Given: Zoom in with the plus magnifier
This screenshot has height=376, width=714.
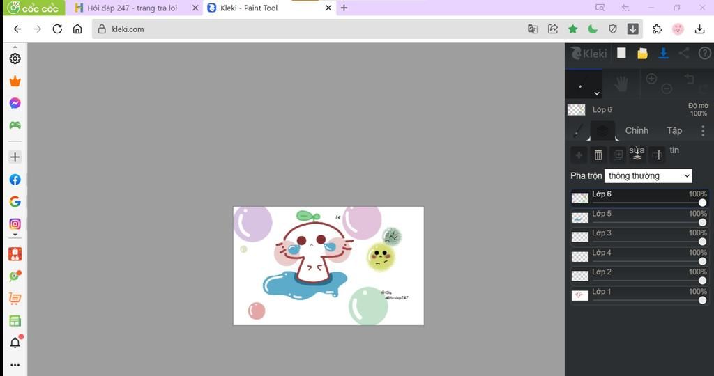Looking at the screenshot, I should click(652, 79).
